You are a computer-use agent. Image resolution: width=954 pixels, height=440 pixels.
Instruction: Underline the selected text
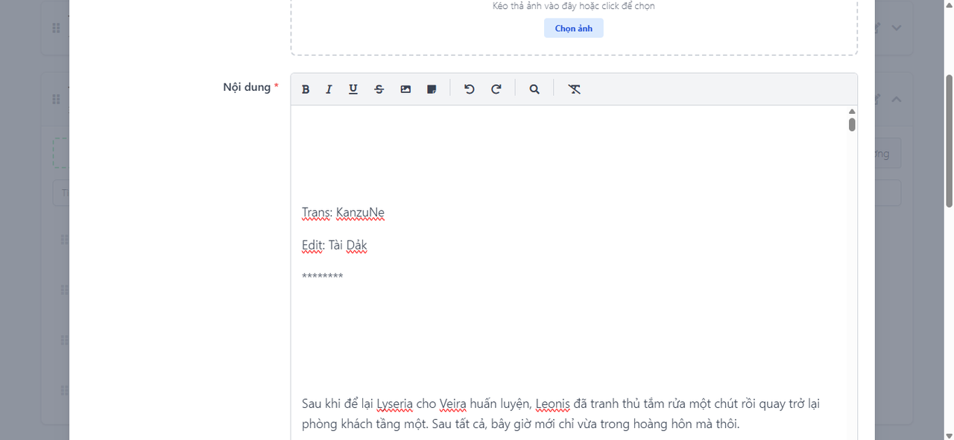click(353, 89)
